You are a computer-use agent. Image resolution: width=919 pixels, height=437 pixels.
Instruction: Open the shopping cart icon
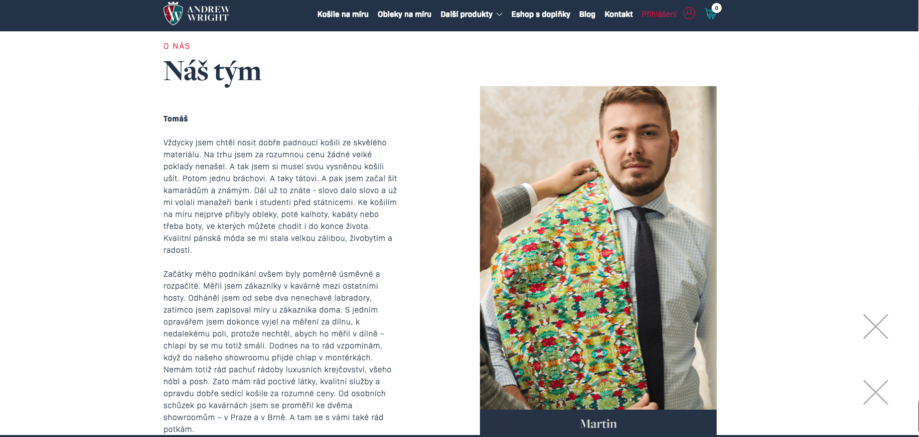[x=710, y=14]
